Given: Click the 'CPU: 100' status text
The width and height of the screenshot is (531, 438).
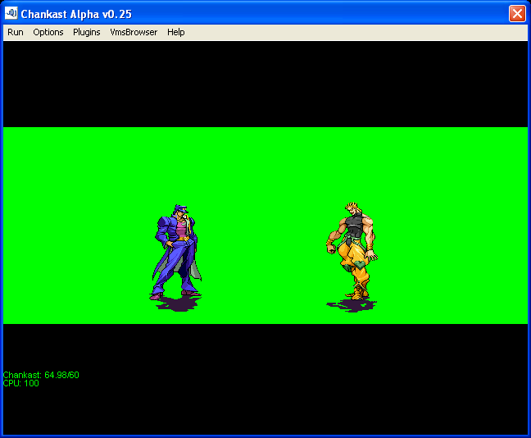Looking at the screenshot, I should 21,383.
